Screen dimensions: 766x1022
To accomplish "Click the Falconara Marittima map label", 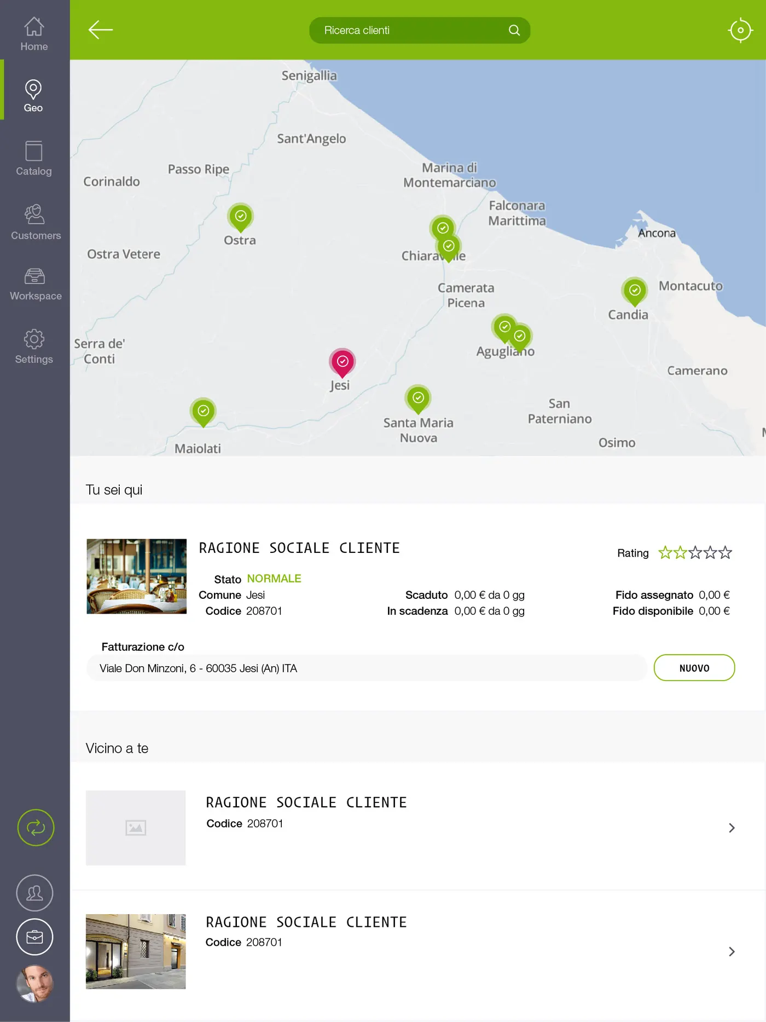I will point(517,213).
